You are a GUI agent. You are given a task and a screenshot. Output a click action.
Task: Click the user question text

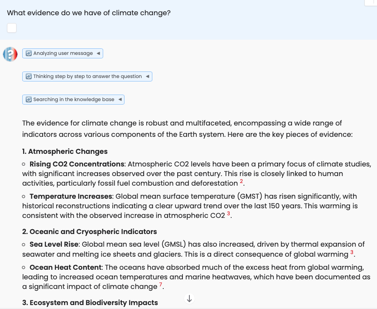89,13
